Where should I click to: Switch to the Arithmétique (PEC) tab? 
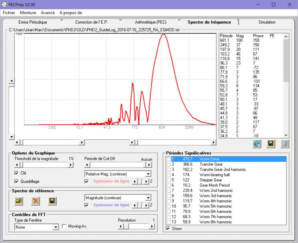click(151, 22)
